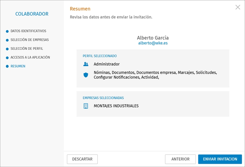Screen dimensions: 245x167
Task: Click the COLABORADOR sidebar title
Action: (x=32, y=14)
